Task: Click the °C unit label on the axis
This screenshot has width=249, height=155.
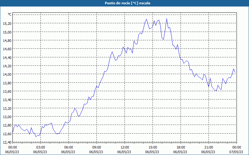Action: click(x=10, y=15)
